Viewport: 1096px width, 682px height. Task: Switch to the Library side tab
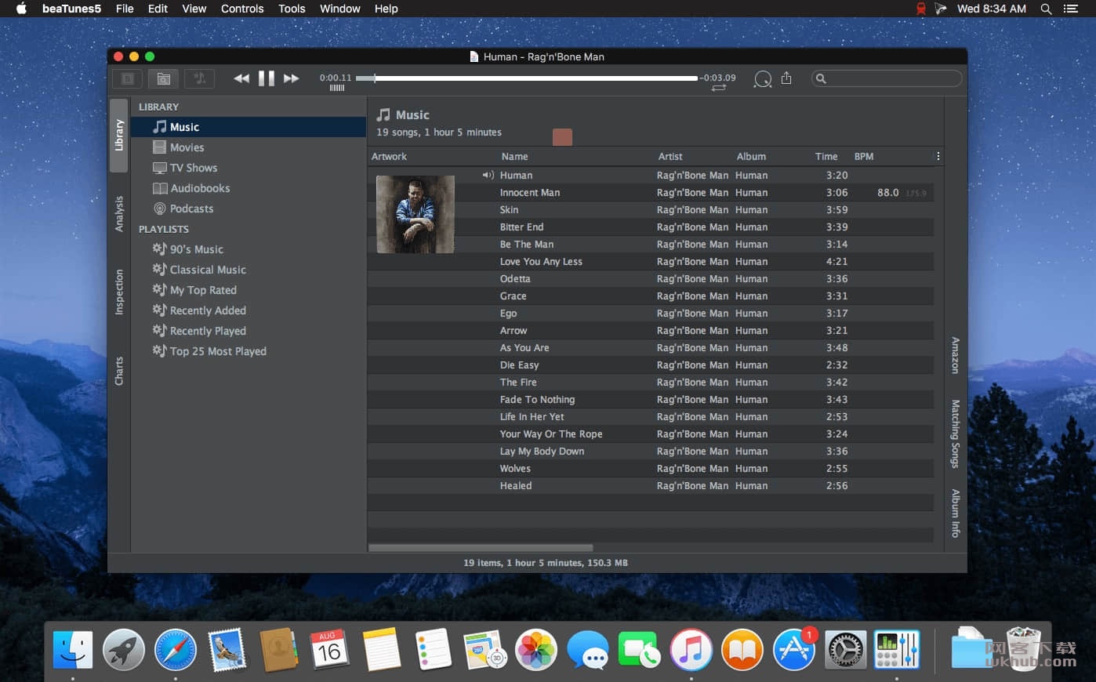pyautogui.click(x=119, y=135)
